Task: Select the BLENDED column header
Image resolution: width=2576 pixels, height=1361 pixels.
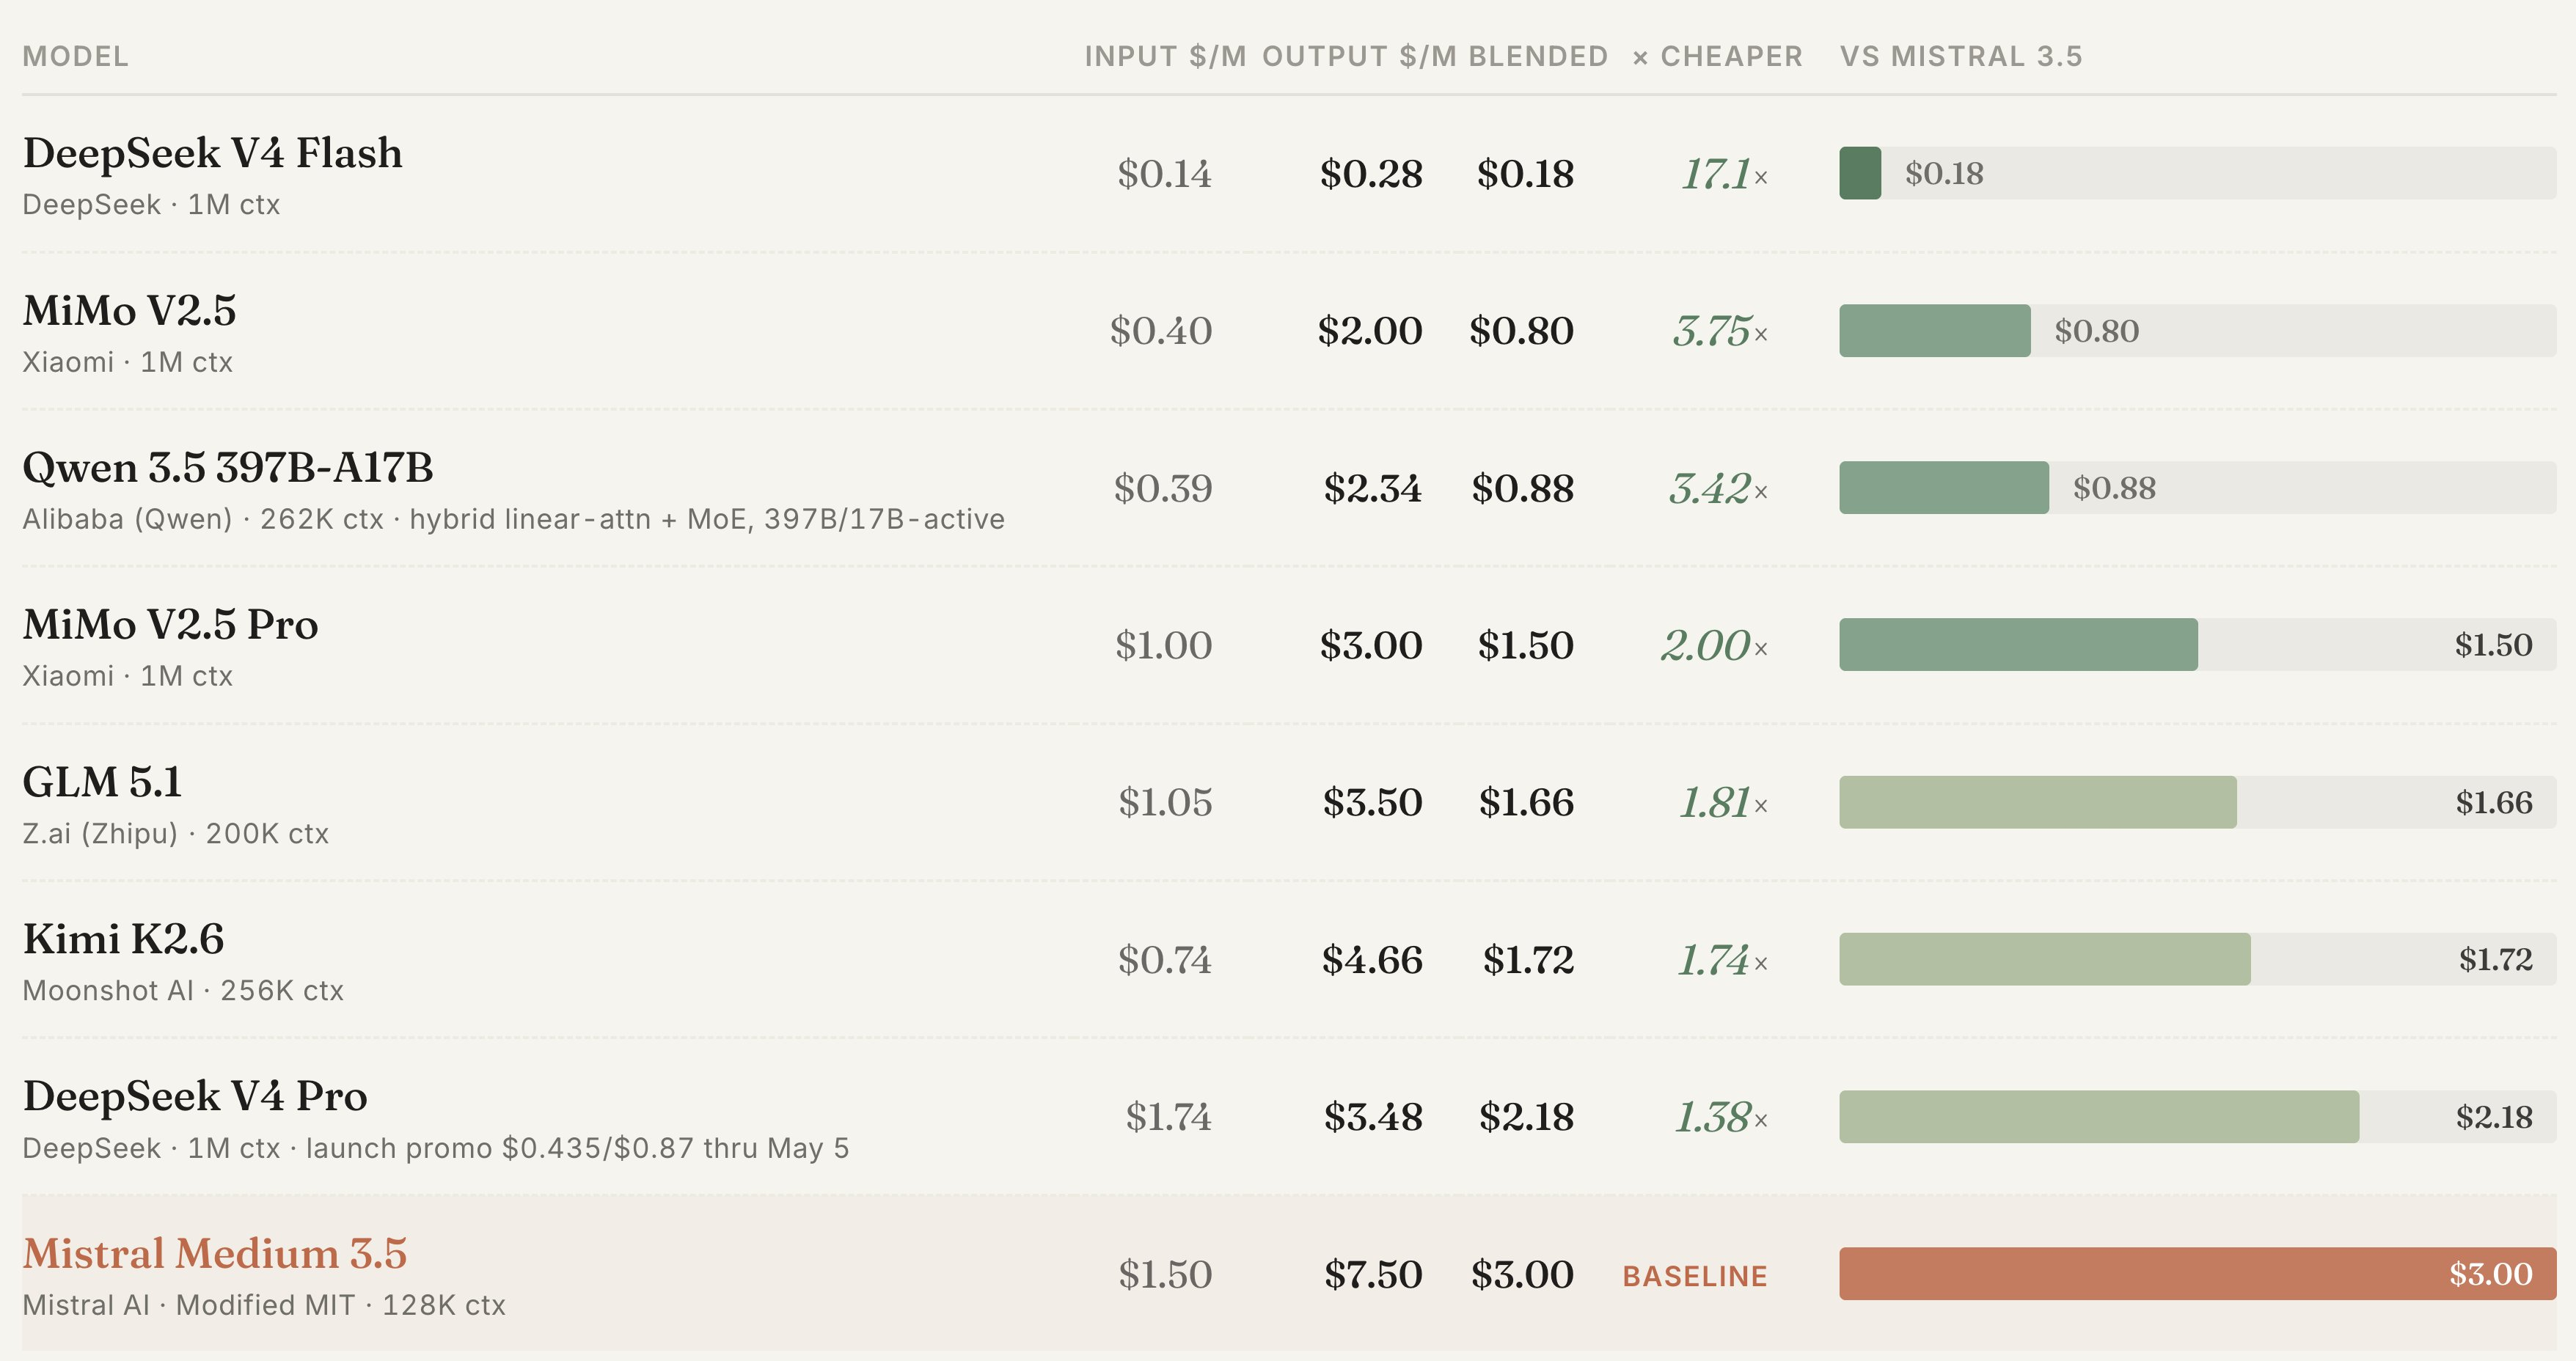Action: click(x=1537, y=56)
